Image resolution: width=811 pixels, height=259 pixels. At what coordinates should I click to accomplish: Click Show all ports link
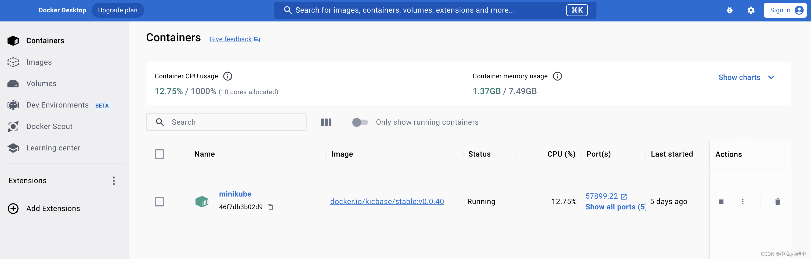[x=615, y=207]
